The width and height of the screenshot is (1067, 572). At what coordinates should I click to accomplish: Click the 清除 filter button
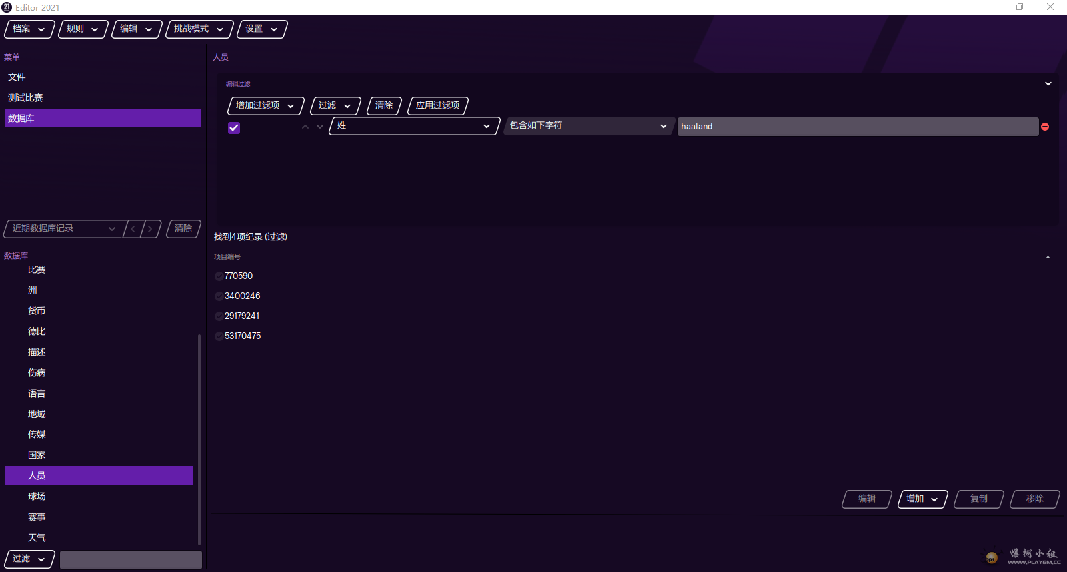tap(384, 106)
